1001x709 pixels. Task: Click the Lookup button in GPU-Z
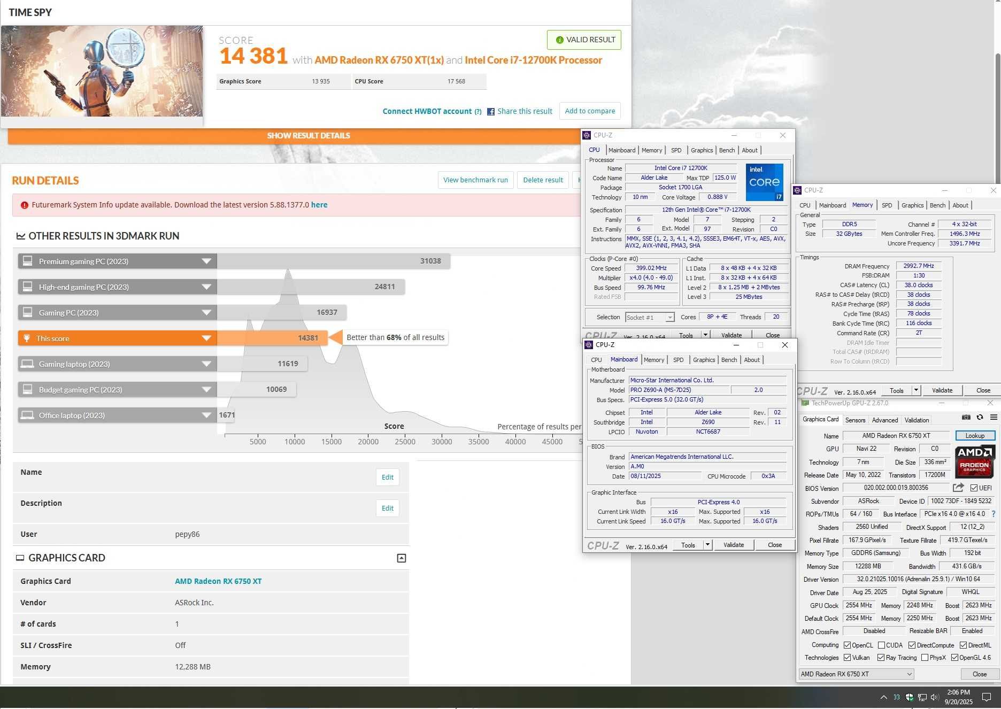click(x=975, y=436)
